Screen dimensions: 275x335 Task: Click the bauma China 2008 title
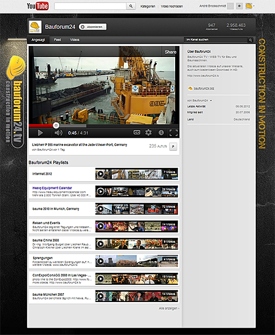(45, 240)
